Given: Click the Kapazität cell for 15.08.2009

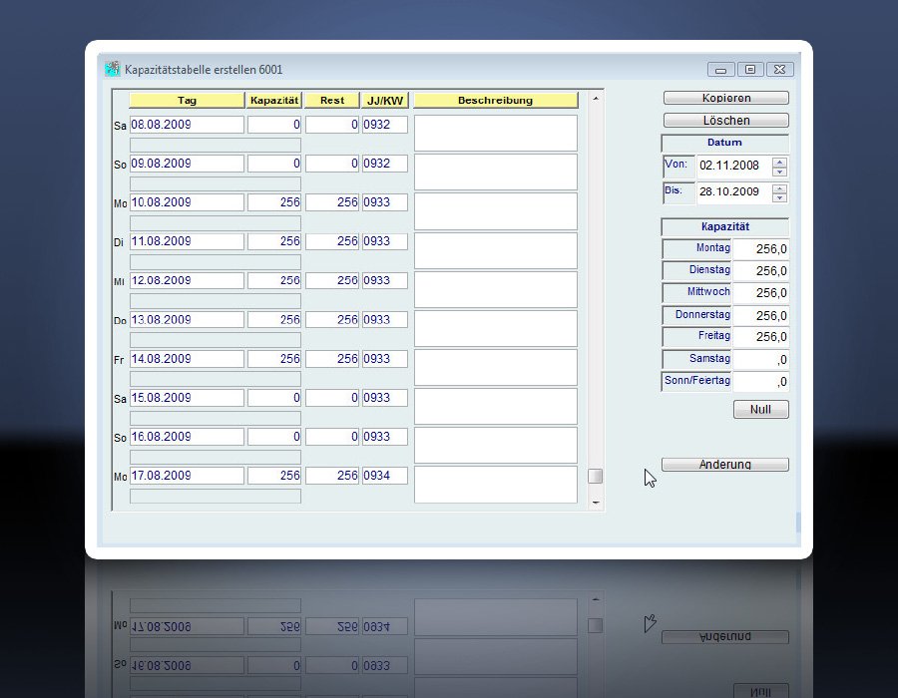Looking at the screenshot, I should (274, 397).
